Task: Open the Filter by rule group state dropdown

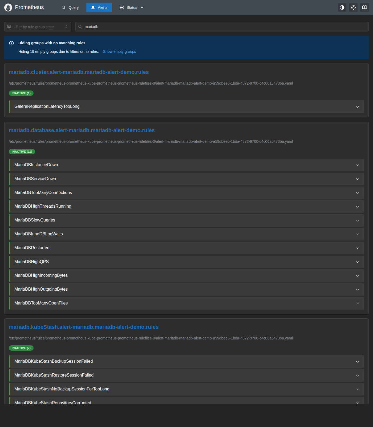Action: 38,27
